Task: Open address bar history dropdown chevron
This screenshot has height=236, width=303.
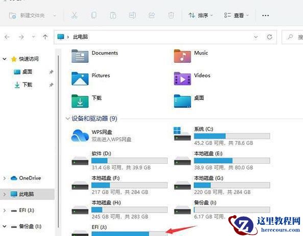Action: (255, 37)
